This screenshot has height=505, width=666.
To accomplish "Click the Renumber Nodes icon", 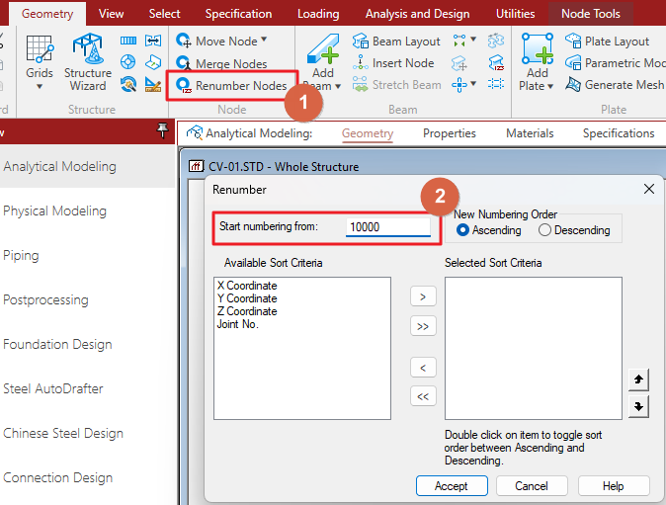I will [x=184, y=86].
